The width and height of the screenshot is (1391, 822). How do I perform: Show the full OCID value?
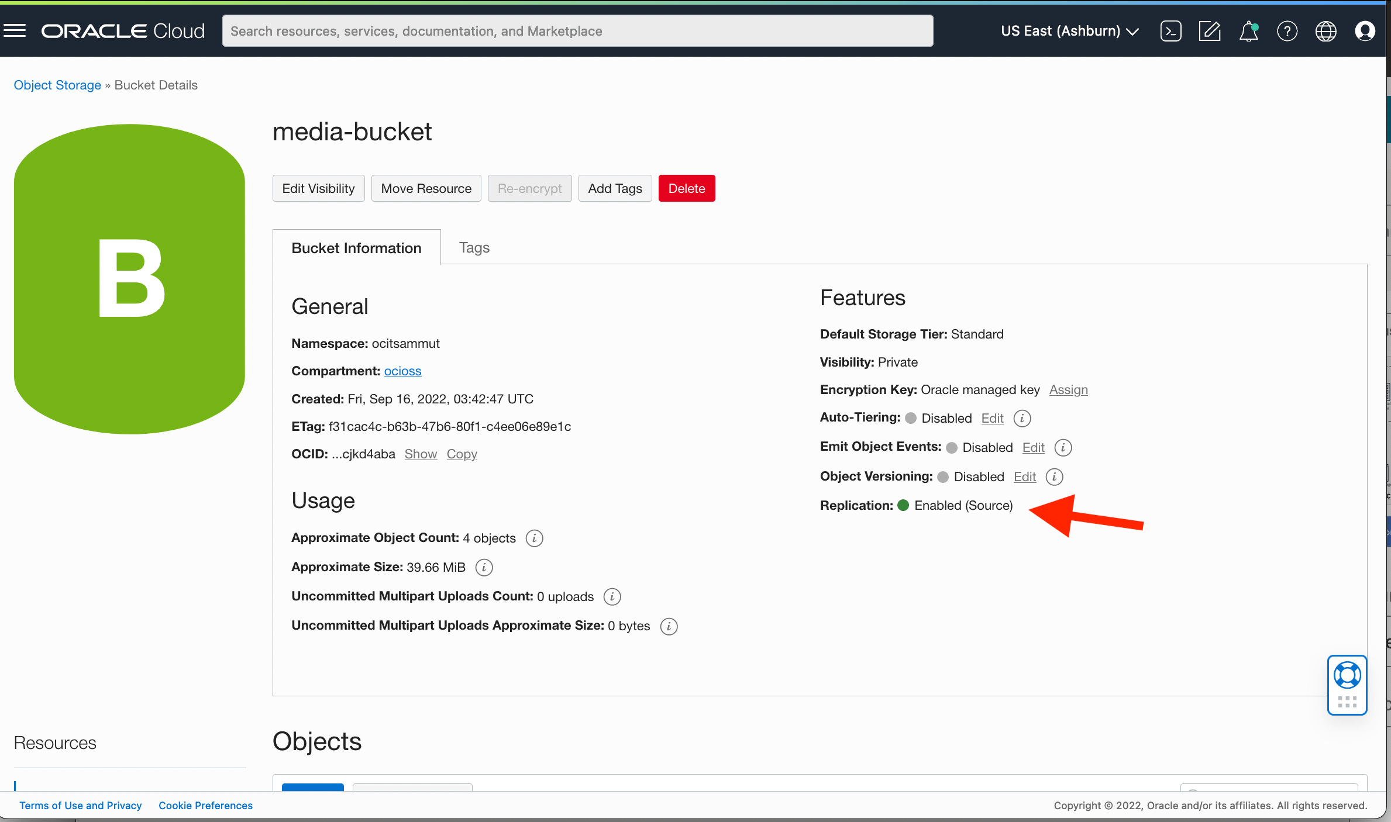click(421, 454)
